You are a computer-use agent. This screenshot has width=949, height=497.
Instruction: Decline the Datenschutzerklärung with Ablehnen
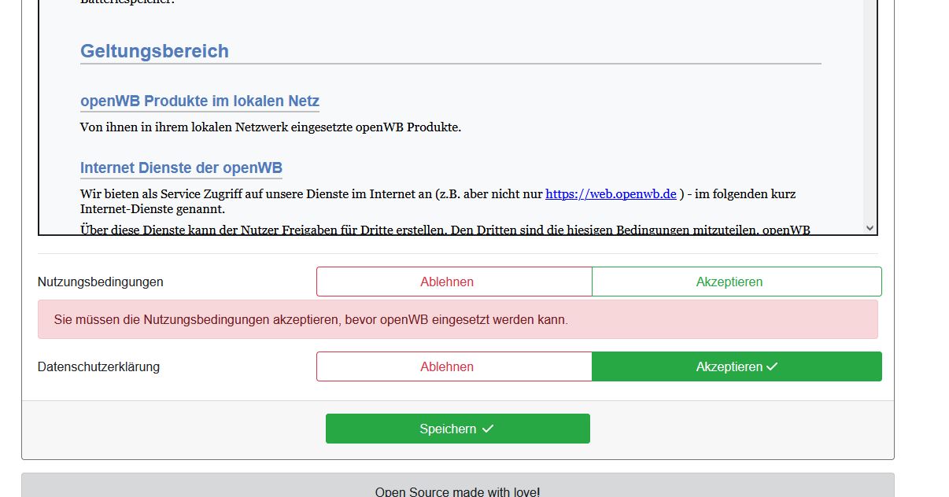pos(454,366)
